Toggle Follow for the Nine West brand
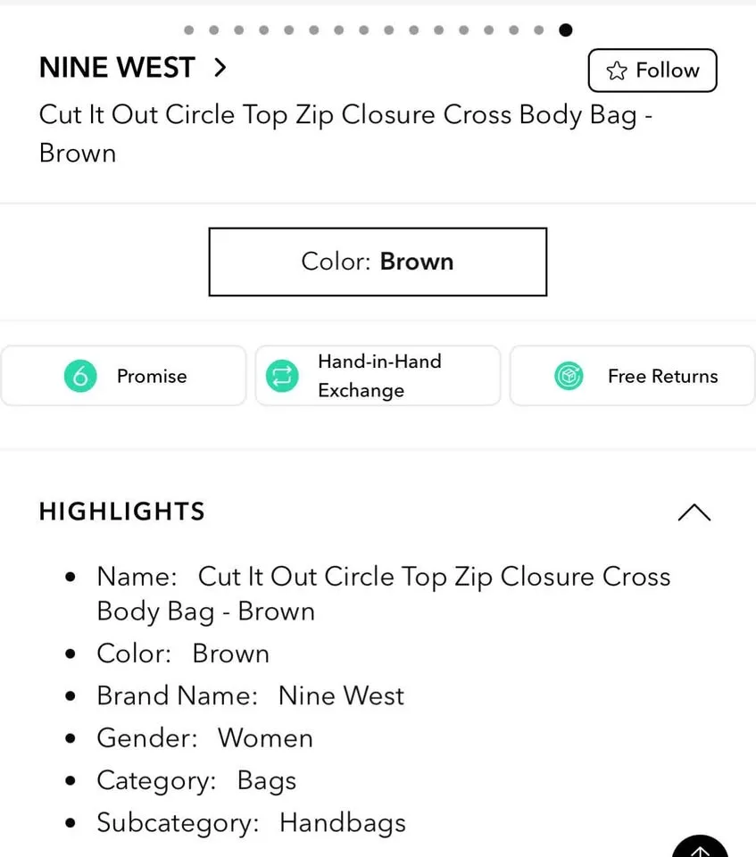 point(652,71)
